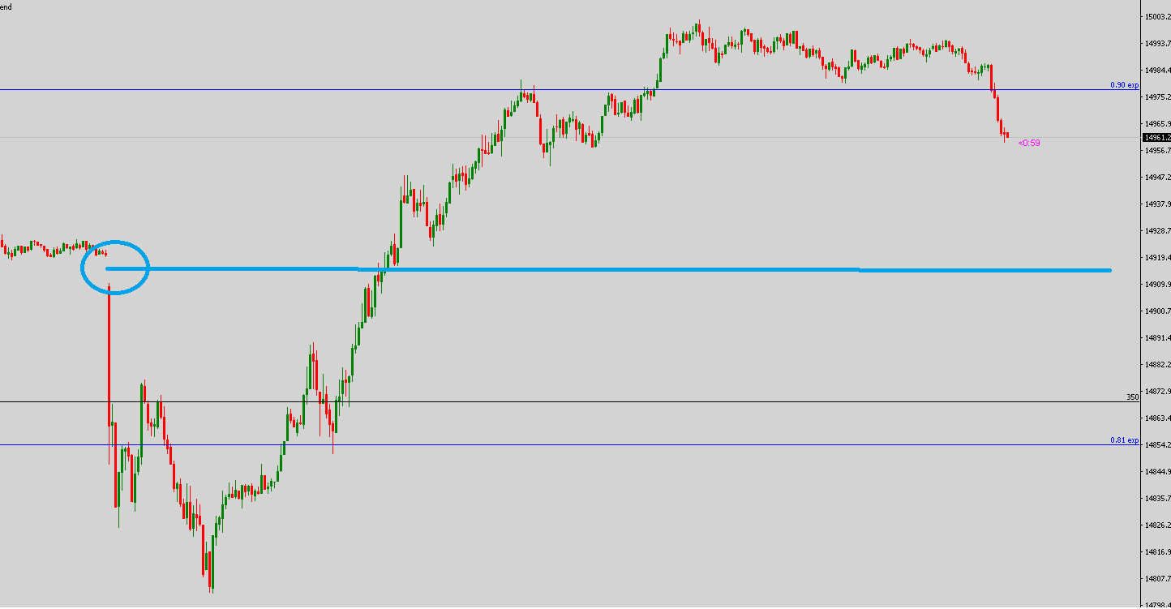The height and width of the screenshot is (609, 1171).
Task: Click the 14872.9 price axis label
Action: click(1156, 392)
